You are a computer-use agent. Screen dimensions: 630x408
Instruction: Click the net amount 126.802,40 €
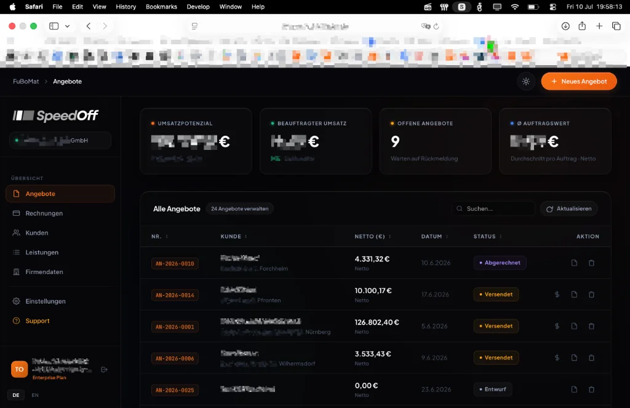(377, 322)
